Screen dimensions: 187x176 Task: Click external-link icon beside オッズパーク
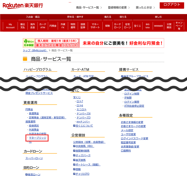coord(74,155)
